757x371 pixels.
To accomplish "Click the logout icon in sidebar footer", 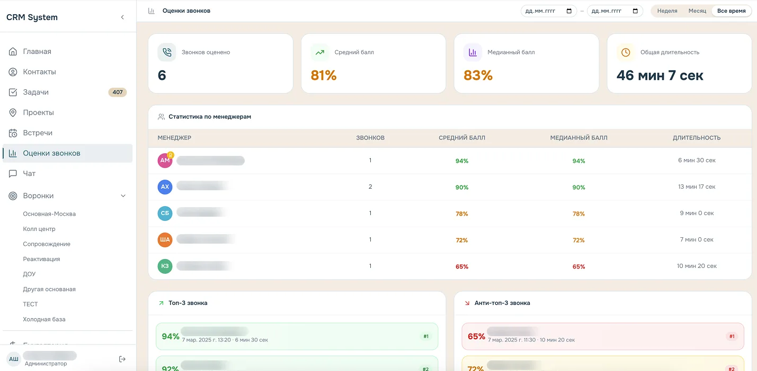I will coord(122,359).
